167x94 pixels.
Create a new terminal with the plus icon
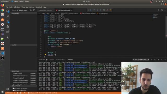pos(152,60)
